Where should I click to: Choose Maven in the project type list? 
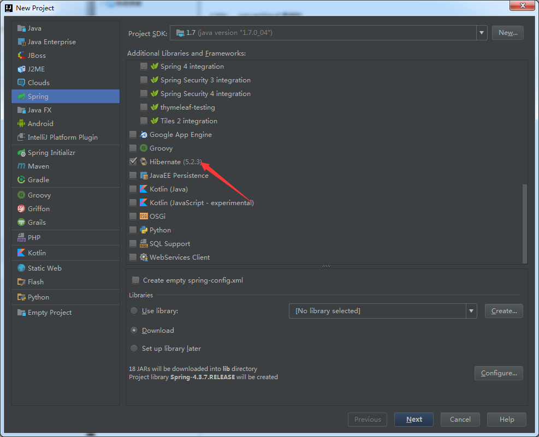pyautogui.click(x=38, y=166)
